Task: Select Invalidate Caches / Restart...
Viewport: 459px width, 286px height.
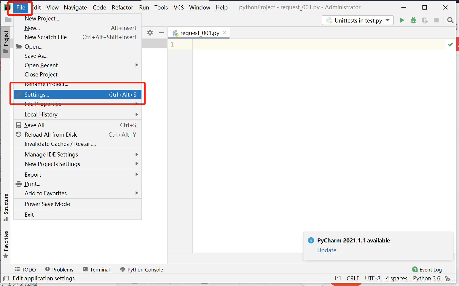Action: click(77, 144)
